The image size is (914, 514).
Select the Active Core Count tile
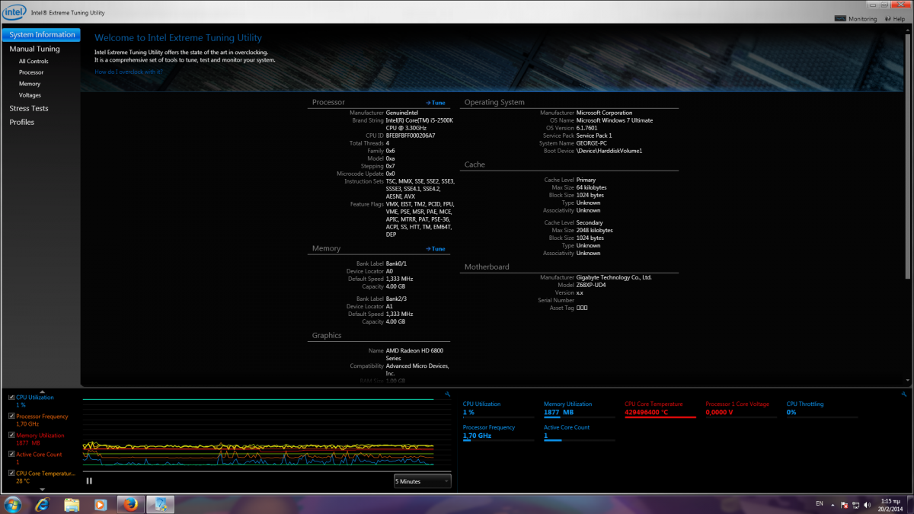pos(580,433)
